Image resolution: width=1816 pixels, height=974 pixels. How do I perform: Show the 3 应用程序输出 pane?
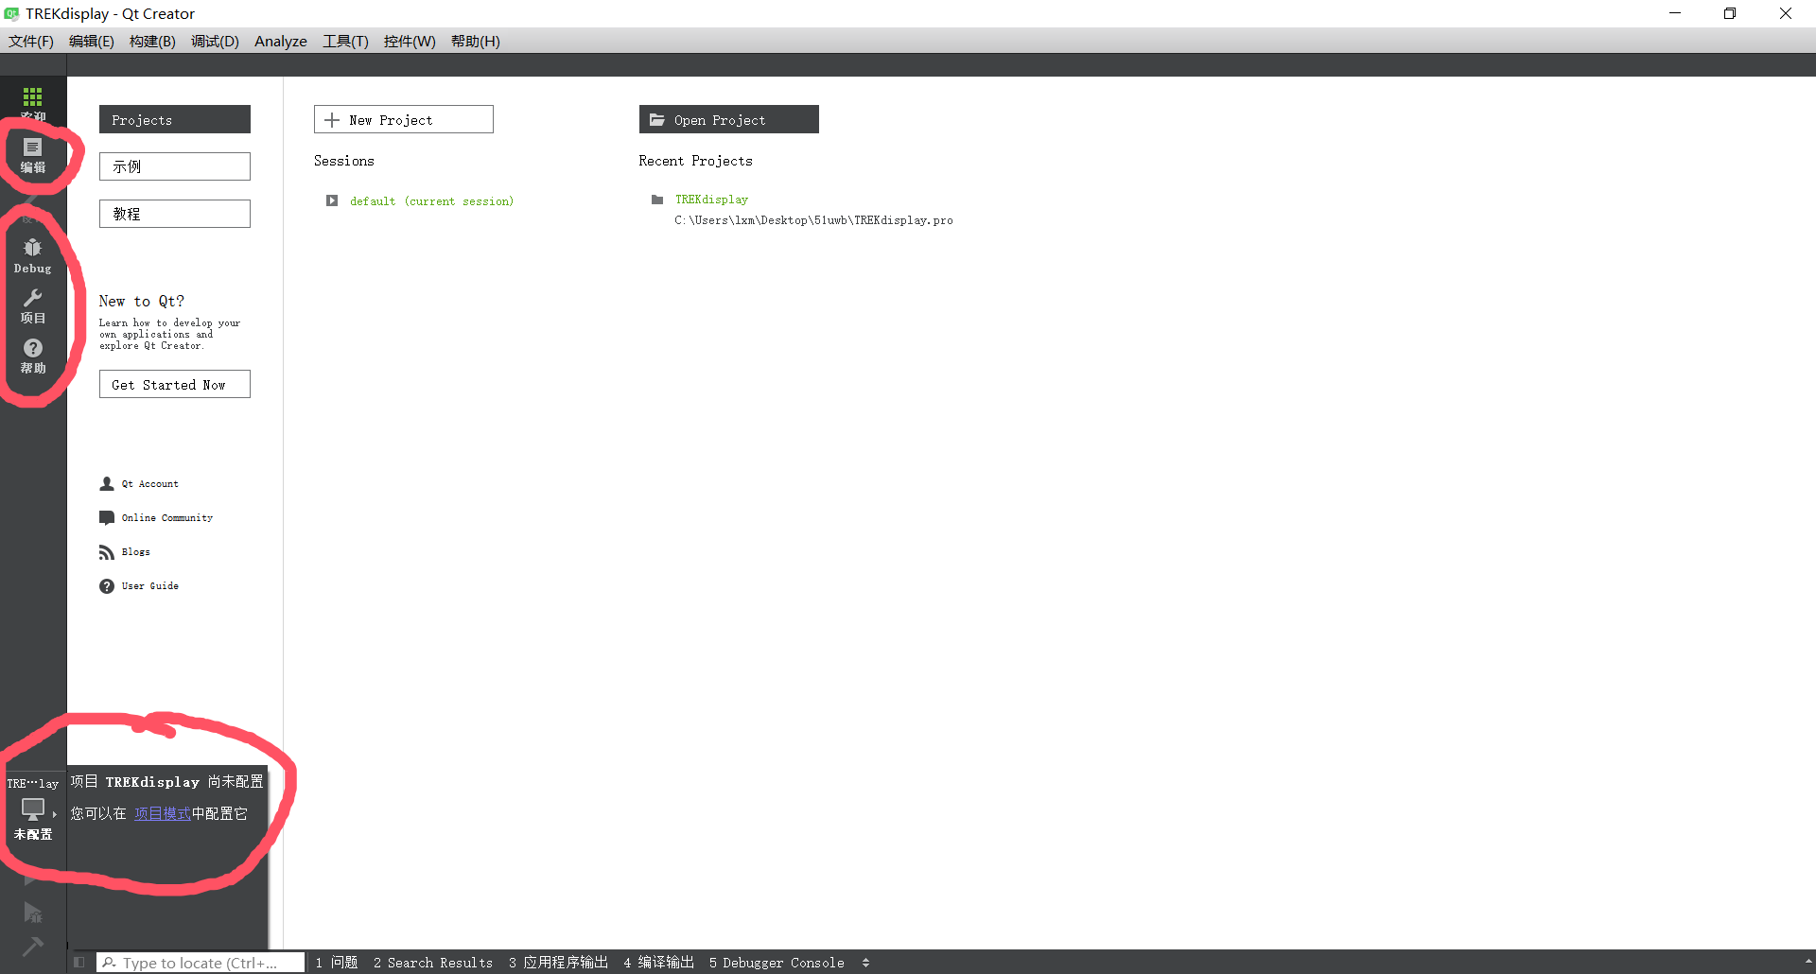[558, 963]
